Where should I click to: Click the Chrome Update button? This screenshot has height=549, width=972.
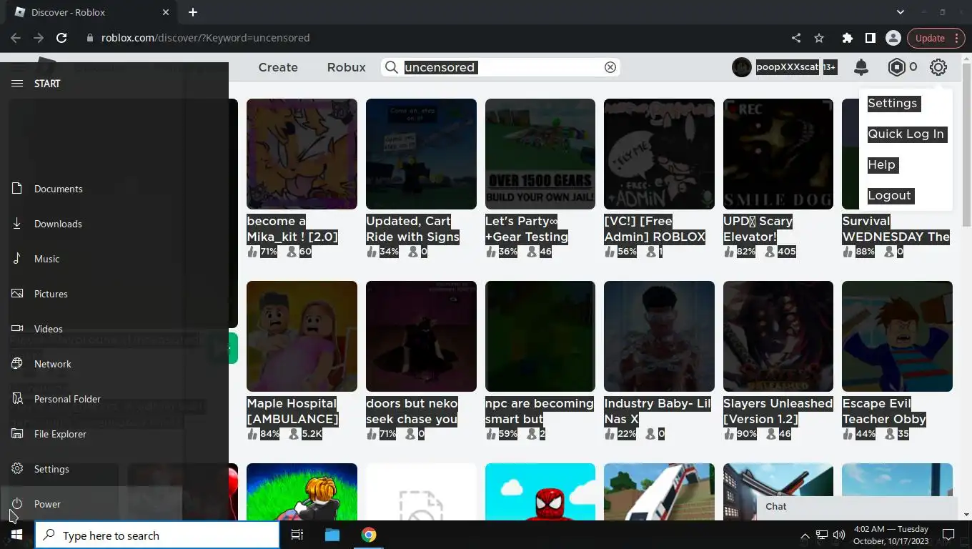[929, 38]
